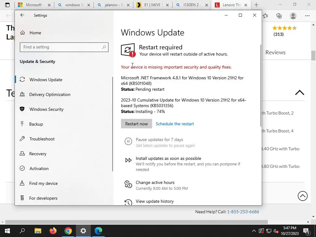The height and width of the screenshot is (237, 316).
Task: Open a new browser tab
Action: tap(256, 5)
